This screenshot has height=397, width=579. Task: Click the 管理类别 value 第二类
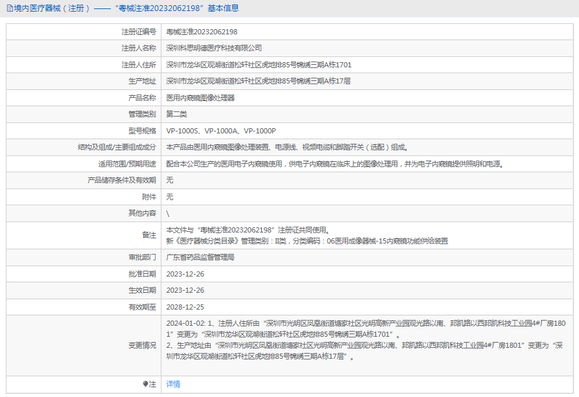tap(176, 114)
